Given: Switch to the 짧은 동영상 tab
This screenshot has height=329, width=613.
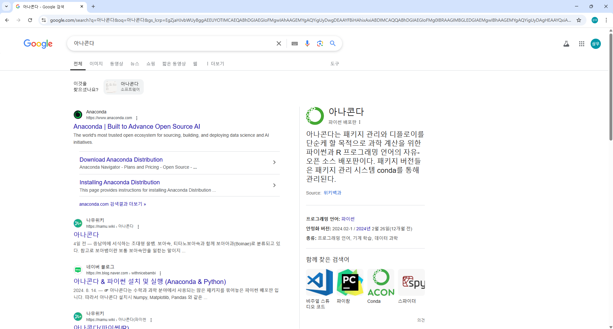Looking at the screenshot, I should click(174, 64).
